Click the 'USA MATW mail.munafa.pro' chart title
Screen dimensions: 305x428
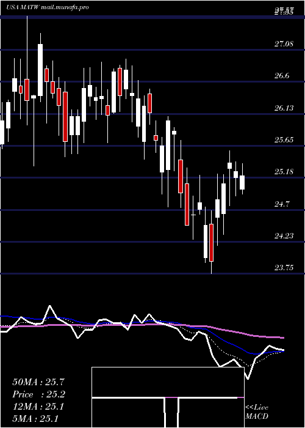[48, 7]
